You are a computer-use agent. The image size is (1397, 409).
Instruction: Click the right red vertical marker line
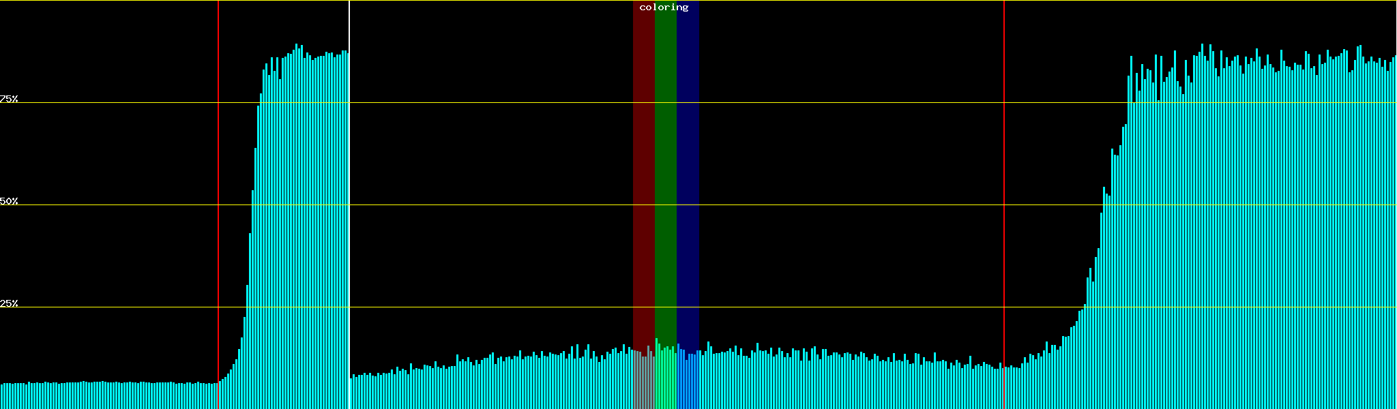click(x=1004, y=204)
